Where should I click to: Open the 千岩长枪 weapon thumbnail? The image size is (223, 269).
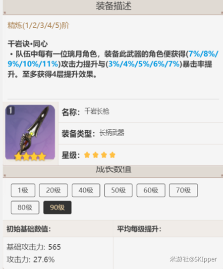30,133
